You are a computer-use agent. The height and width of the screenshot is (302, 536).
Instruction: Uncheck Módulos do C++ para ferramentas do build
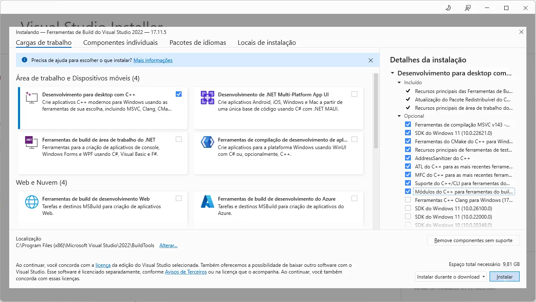[408, 191]
